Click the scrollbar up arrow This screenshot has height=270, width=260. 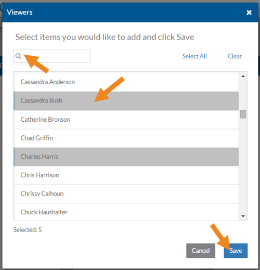click(243, 76)
